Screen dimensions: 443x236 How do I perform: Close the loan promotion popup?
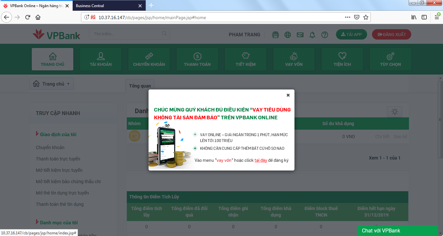[x=288, y=95]
